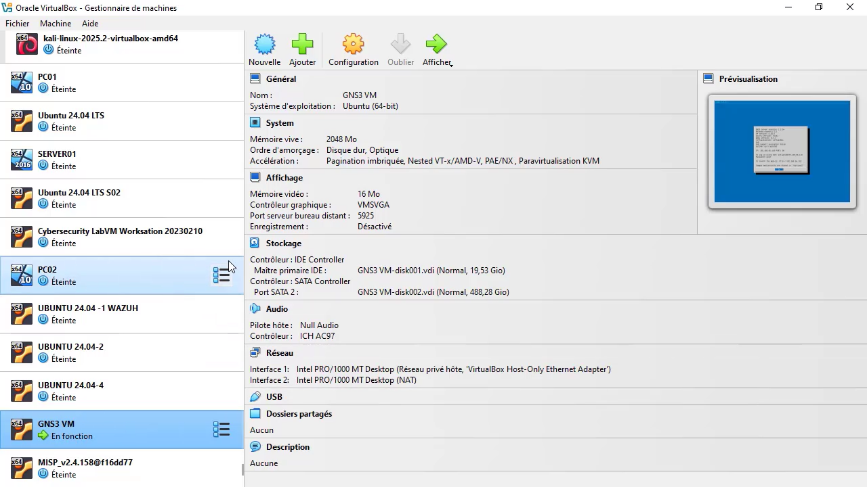Click the Stockage section disk icon

[x=255, y=243]
